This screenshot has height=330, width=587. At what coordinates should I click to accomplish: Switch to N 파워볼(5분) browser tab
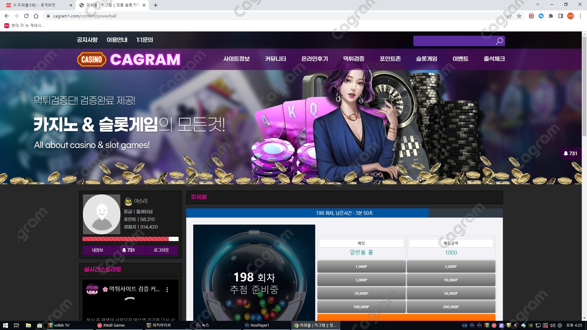34,5
